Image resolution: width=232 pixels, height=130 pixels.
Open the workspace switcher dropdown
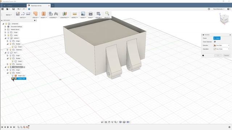tap(9, 15)
